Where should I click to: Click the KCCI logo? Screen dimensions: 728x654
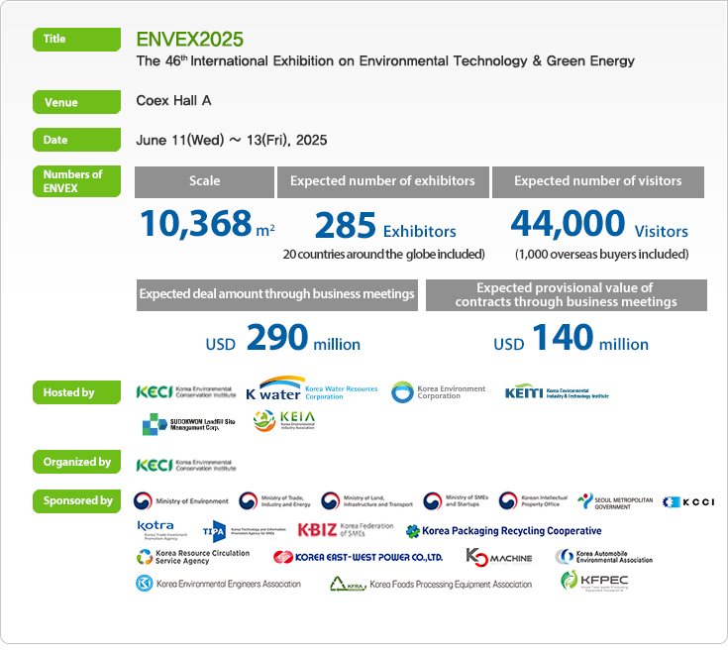click(688, 502)
